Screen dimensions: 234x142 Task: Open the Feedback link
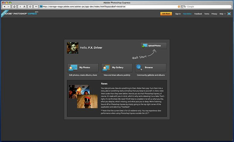(x=198, y=14)
